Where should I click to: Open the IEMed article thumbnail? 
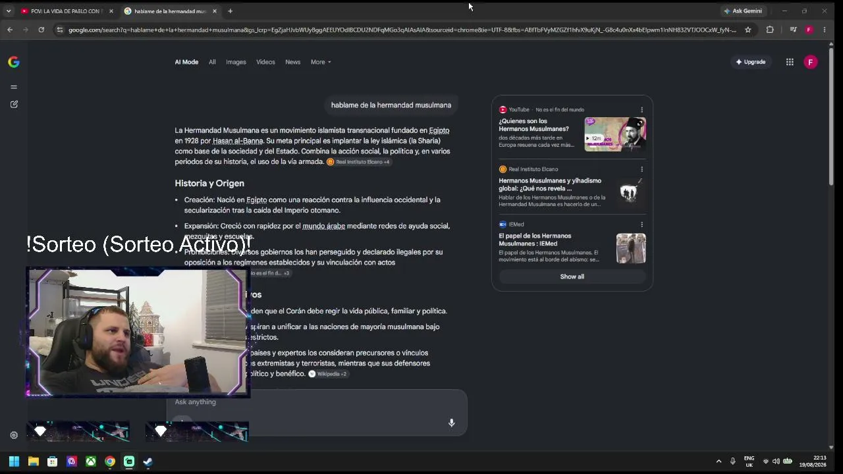click(x=631, y=248)
